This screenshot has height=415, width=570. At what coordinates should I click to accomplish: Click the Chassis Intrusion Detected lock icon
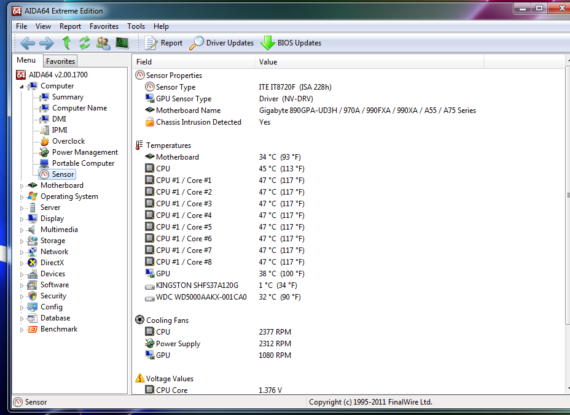(x=149, y=122)
